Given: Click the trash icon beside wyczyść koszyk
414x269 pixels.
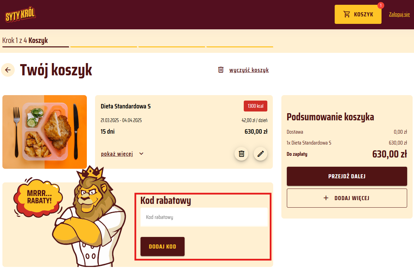Looking at the screenshot, I should coord(221,70).
